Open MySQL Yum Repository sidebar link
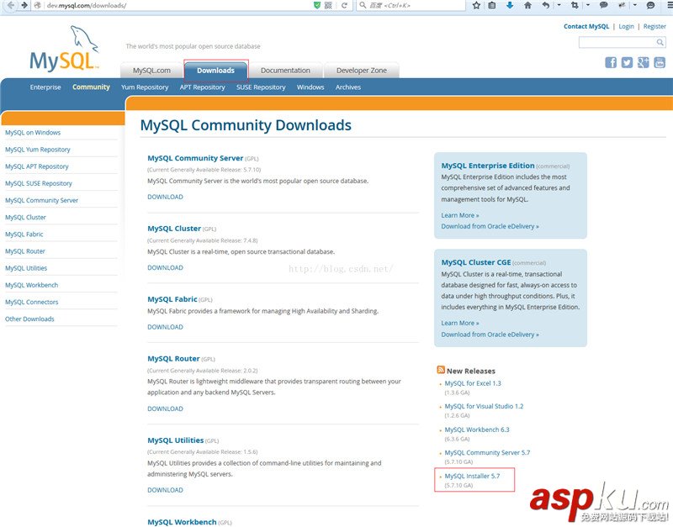673x527 pixels. [37, 150]
